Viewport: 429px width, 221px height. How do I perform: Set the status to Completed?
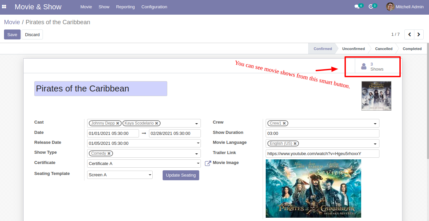coord(412,49)
